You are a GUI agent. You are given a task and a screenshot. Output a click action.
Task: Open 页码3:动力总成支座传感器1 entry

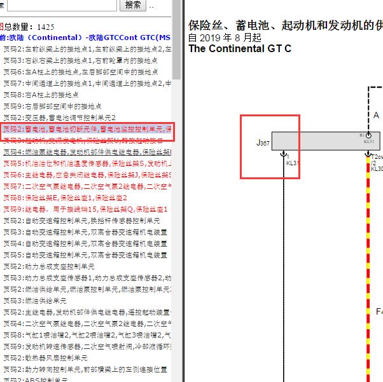click(87, 278)
